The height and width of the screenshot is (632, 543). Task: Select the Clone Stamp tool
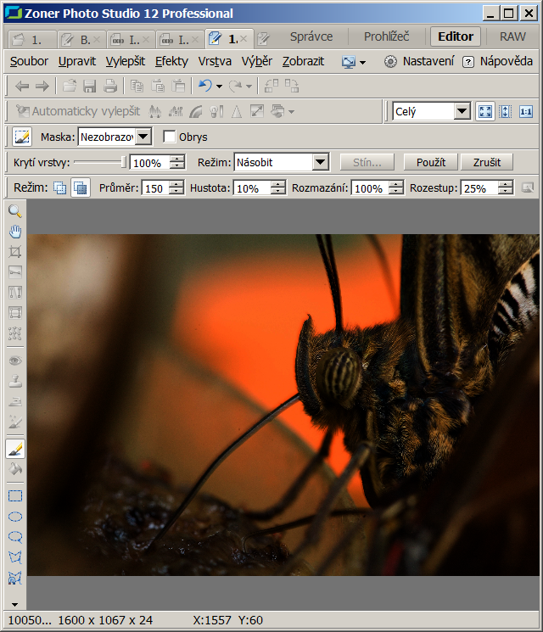(14, 381)
